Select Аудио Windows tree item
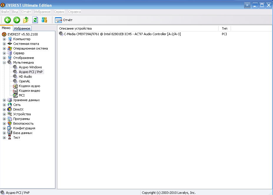The height and width of the screenshot is (195, 273). pyautogui.click(x=30, y=67)
